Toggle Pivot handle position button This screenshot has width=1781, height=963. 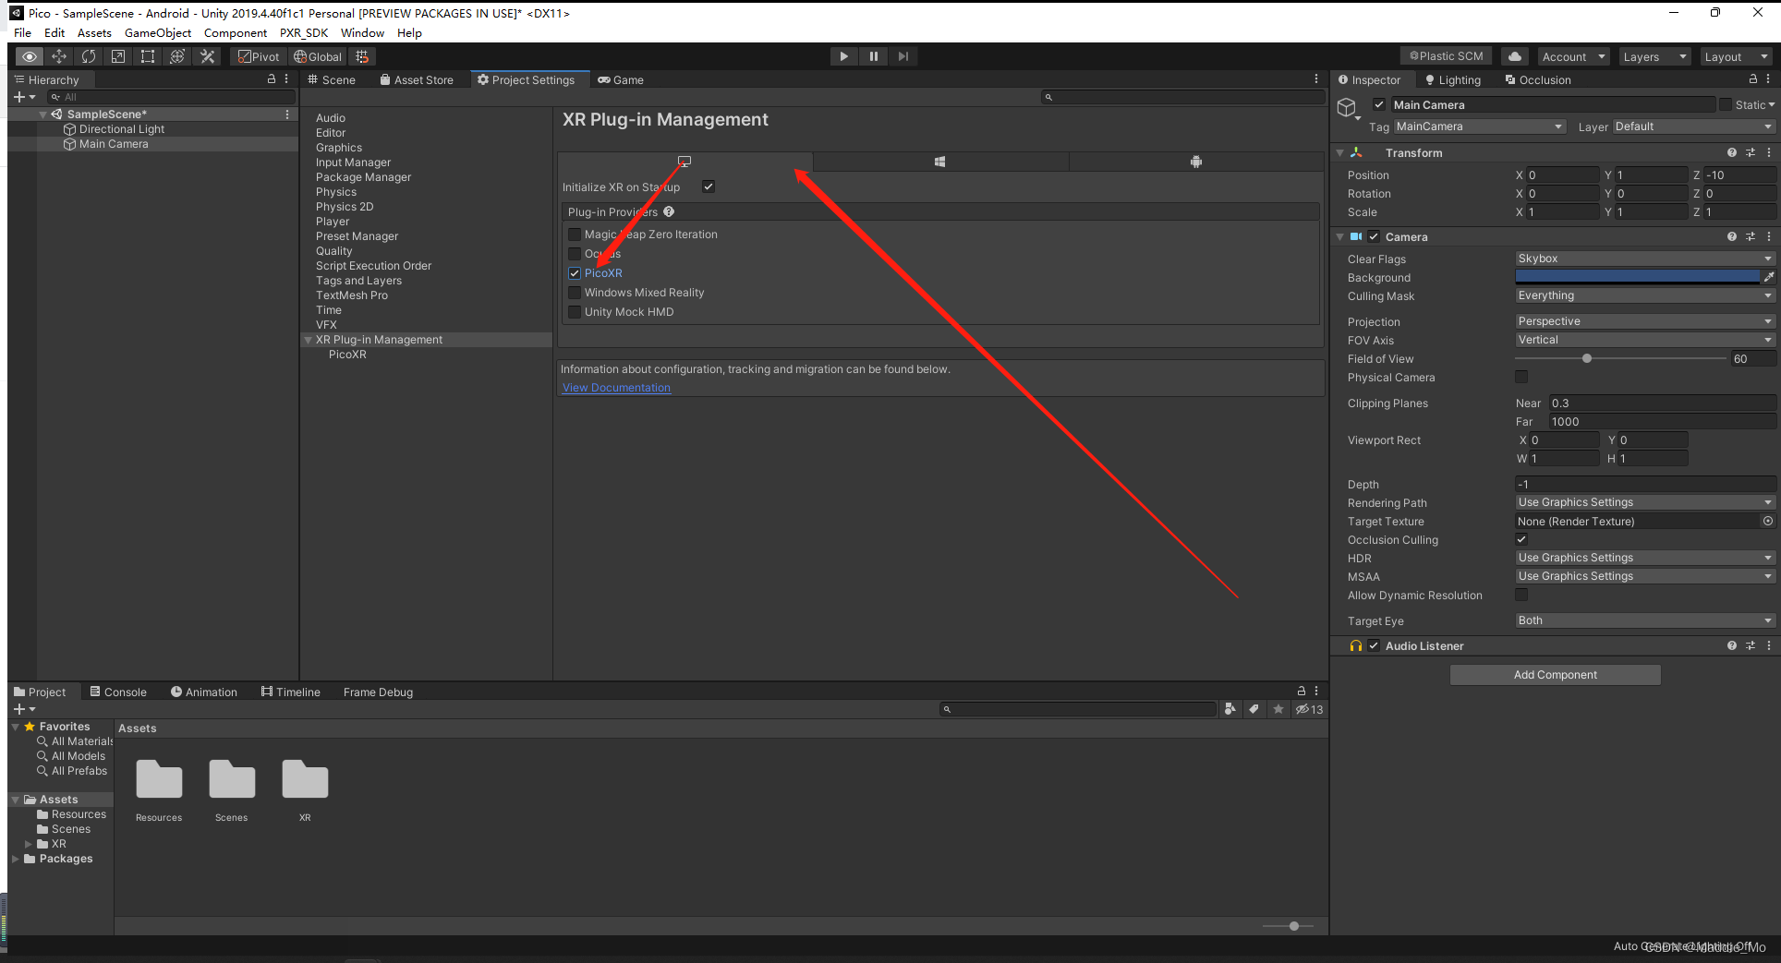258,56
